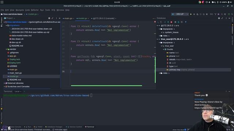This screenshot has height=131, width=234.
Task: Click the error indicator at the editor top right
Action: coord(155,22)
